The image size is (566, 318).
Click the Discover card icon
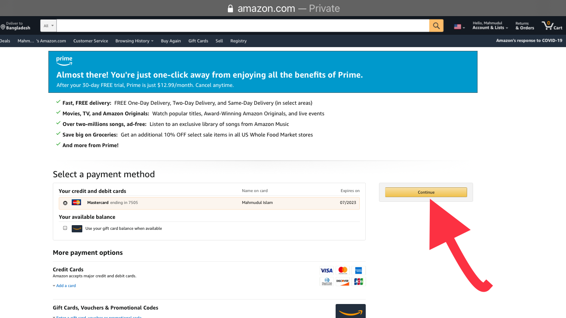[x=342, y=281]
